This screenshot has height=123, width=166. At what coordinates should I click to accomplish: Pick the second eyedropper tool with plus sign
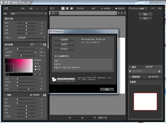40,74
